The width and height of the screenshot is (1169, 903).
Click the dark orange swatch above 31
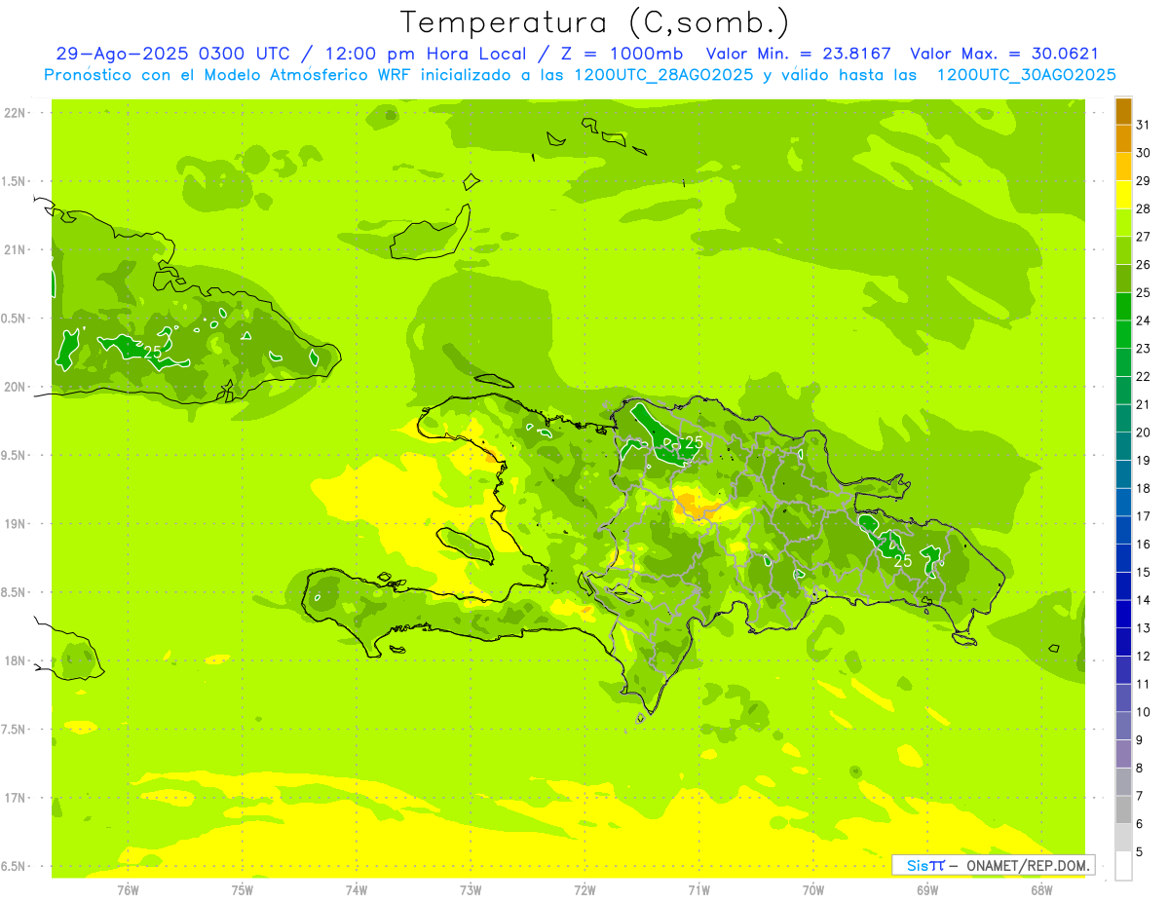1123,111
